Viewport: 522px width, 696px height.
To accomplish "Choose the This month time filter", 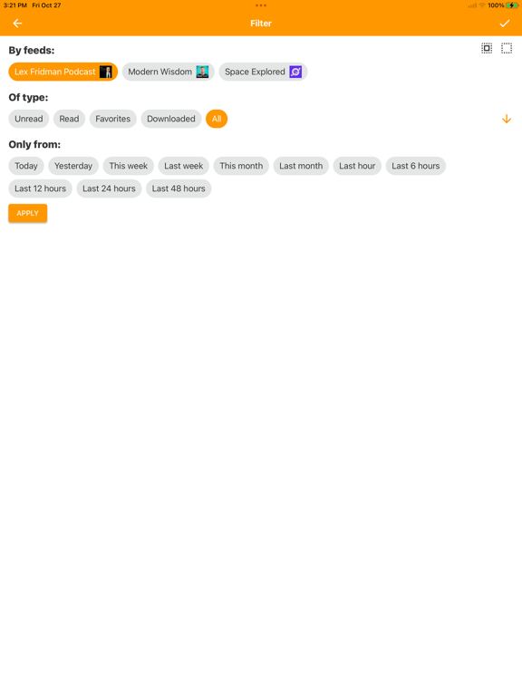I will click(241, 166).
